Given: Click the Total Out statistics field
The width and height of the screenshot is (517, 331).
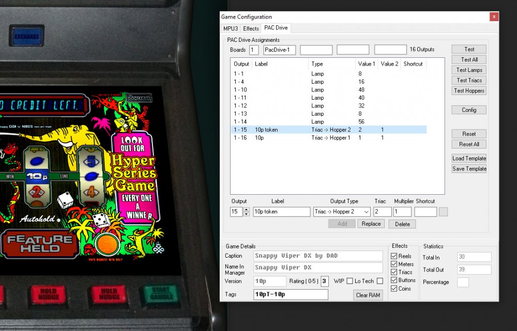Looking at the screenshot, I should coord(474,270).
